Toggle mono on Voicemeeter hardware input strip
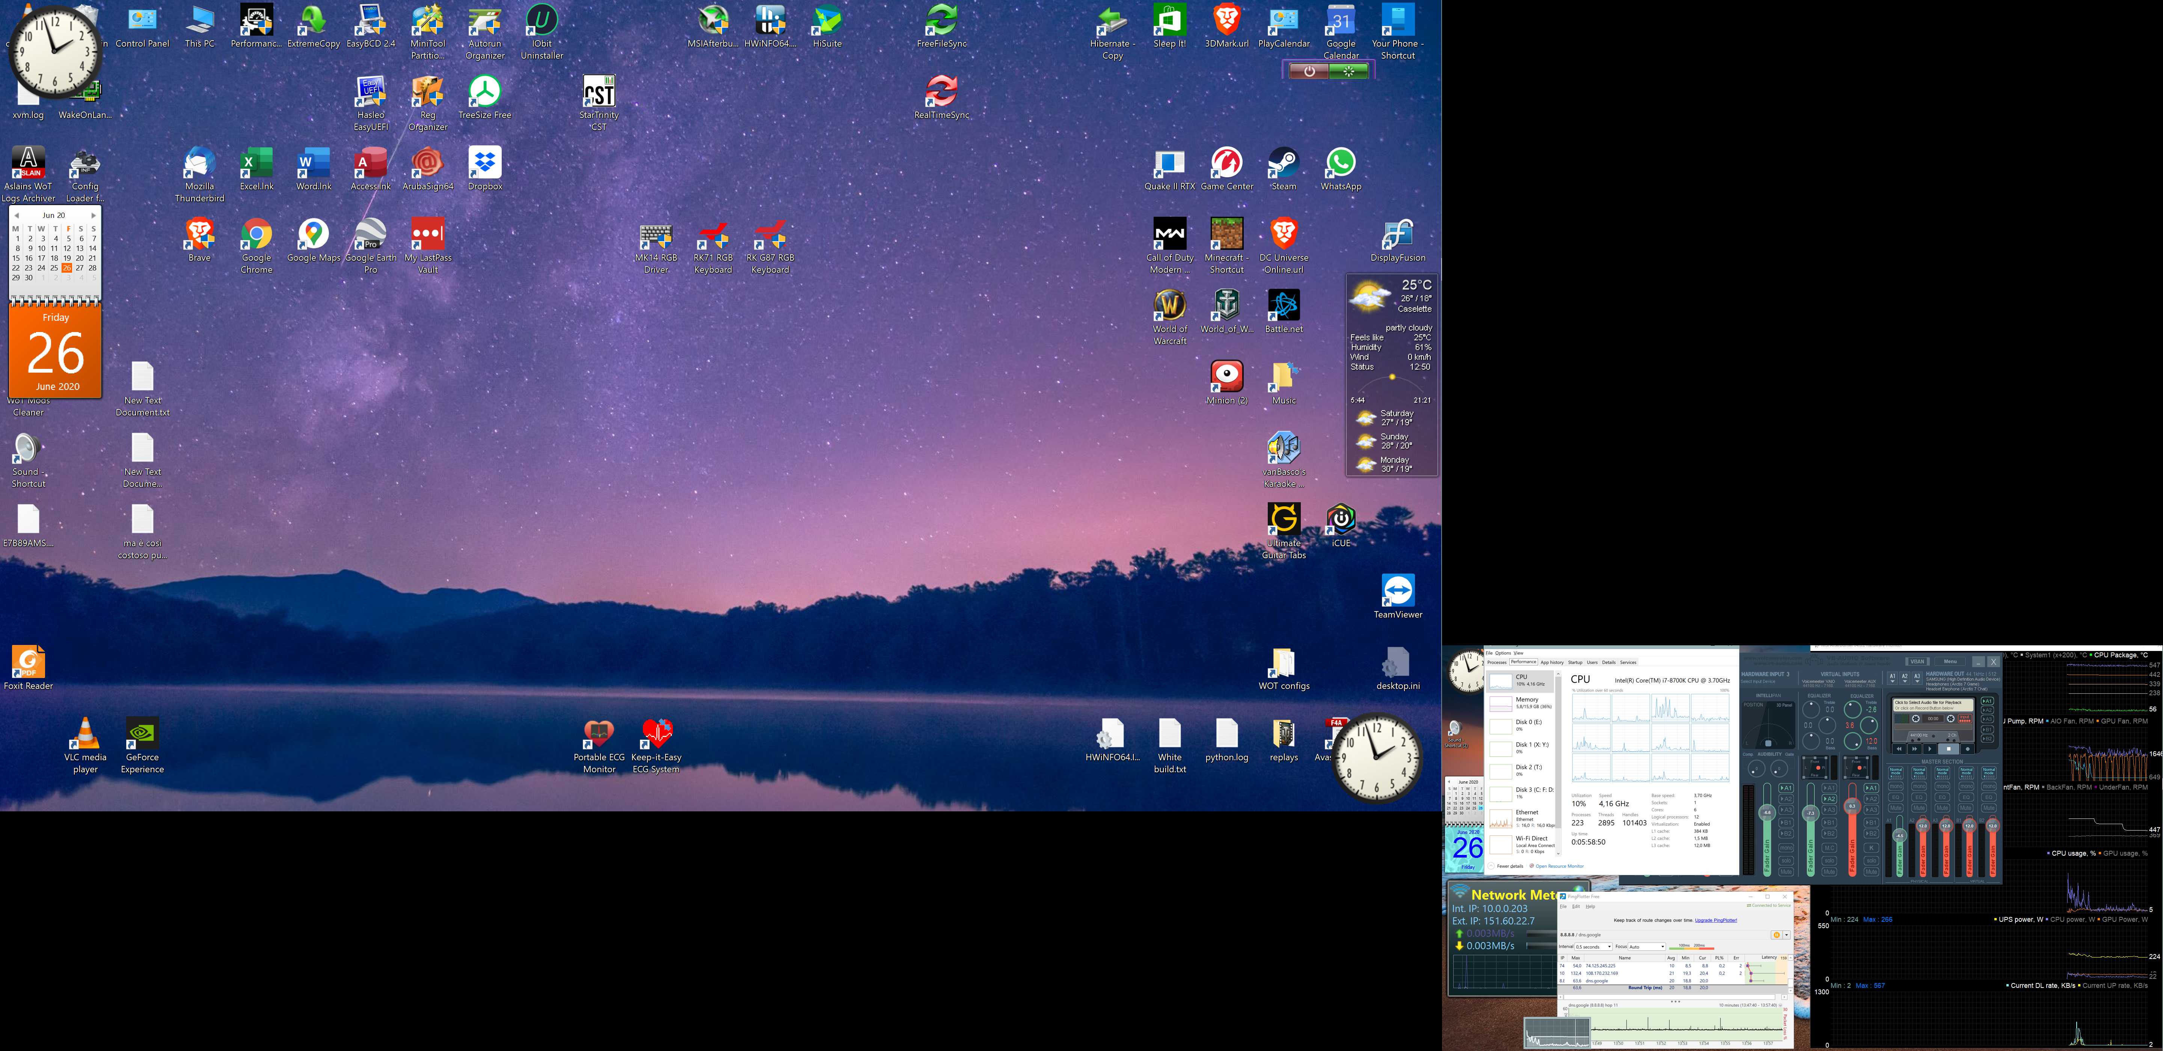 click(1786, 848)
